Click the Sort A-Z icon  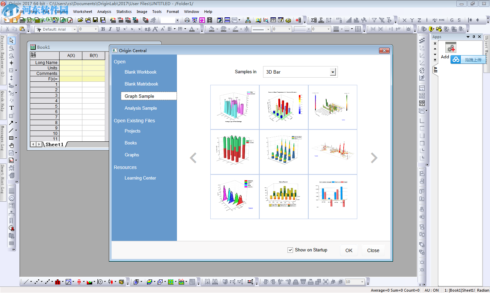329,20
